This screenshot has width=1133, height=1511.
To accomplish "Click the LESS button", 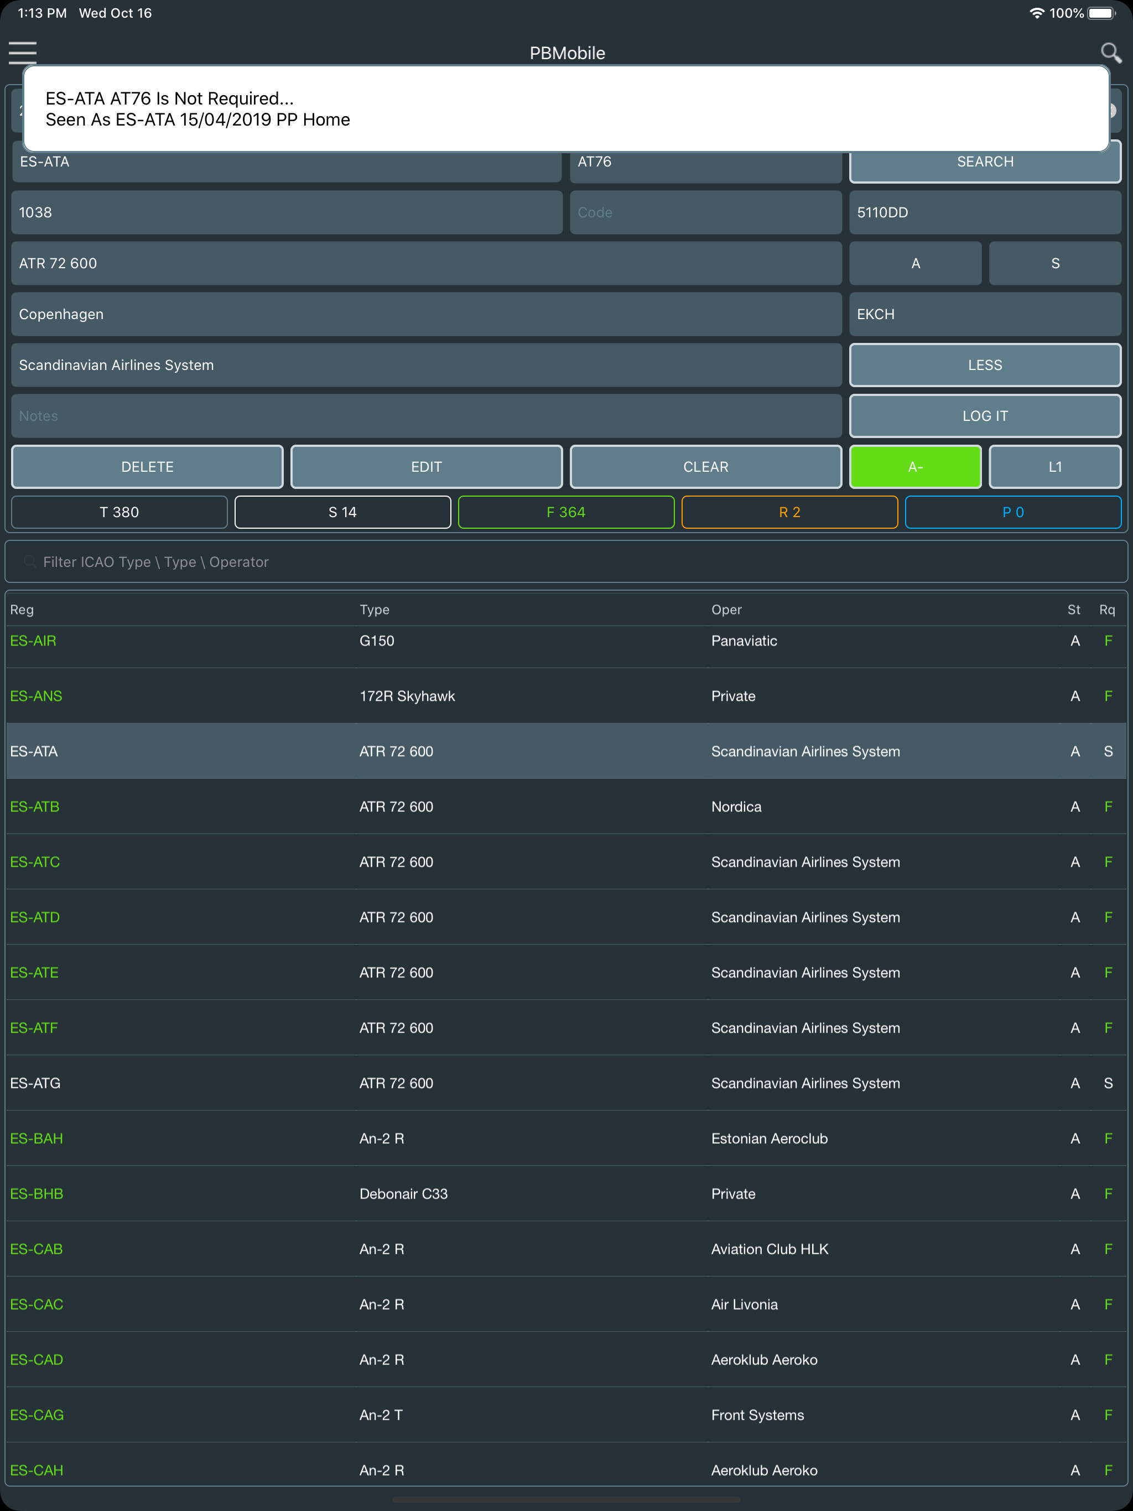I will 985,365.
